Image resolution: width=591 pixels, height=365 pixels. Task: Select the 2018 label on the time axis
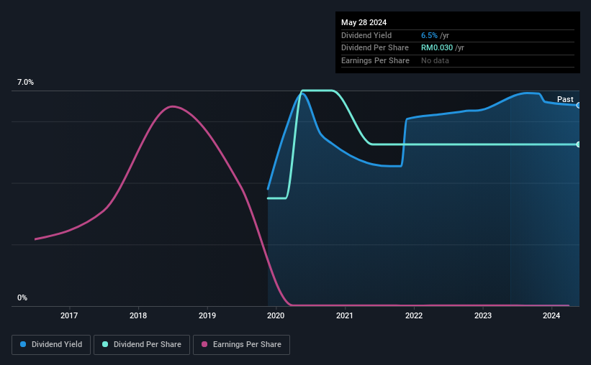138,315
